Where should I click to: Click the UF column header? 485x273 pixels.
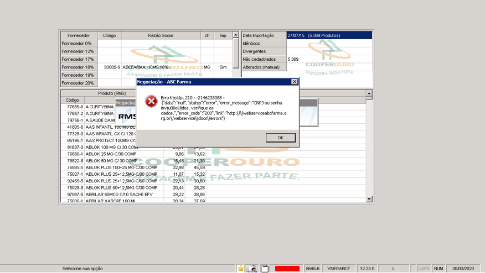pos(207,35)
